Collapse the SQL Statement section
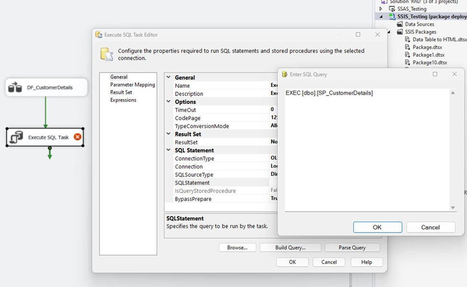467x287 pixels. click(x=169, y=150)
